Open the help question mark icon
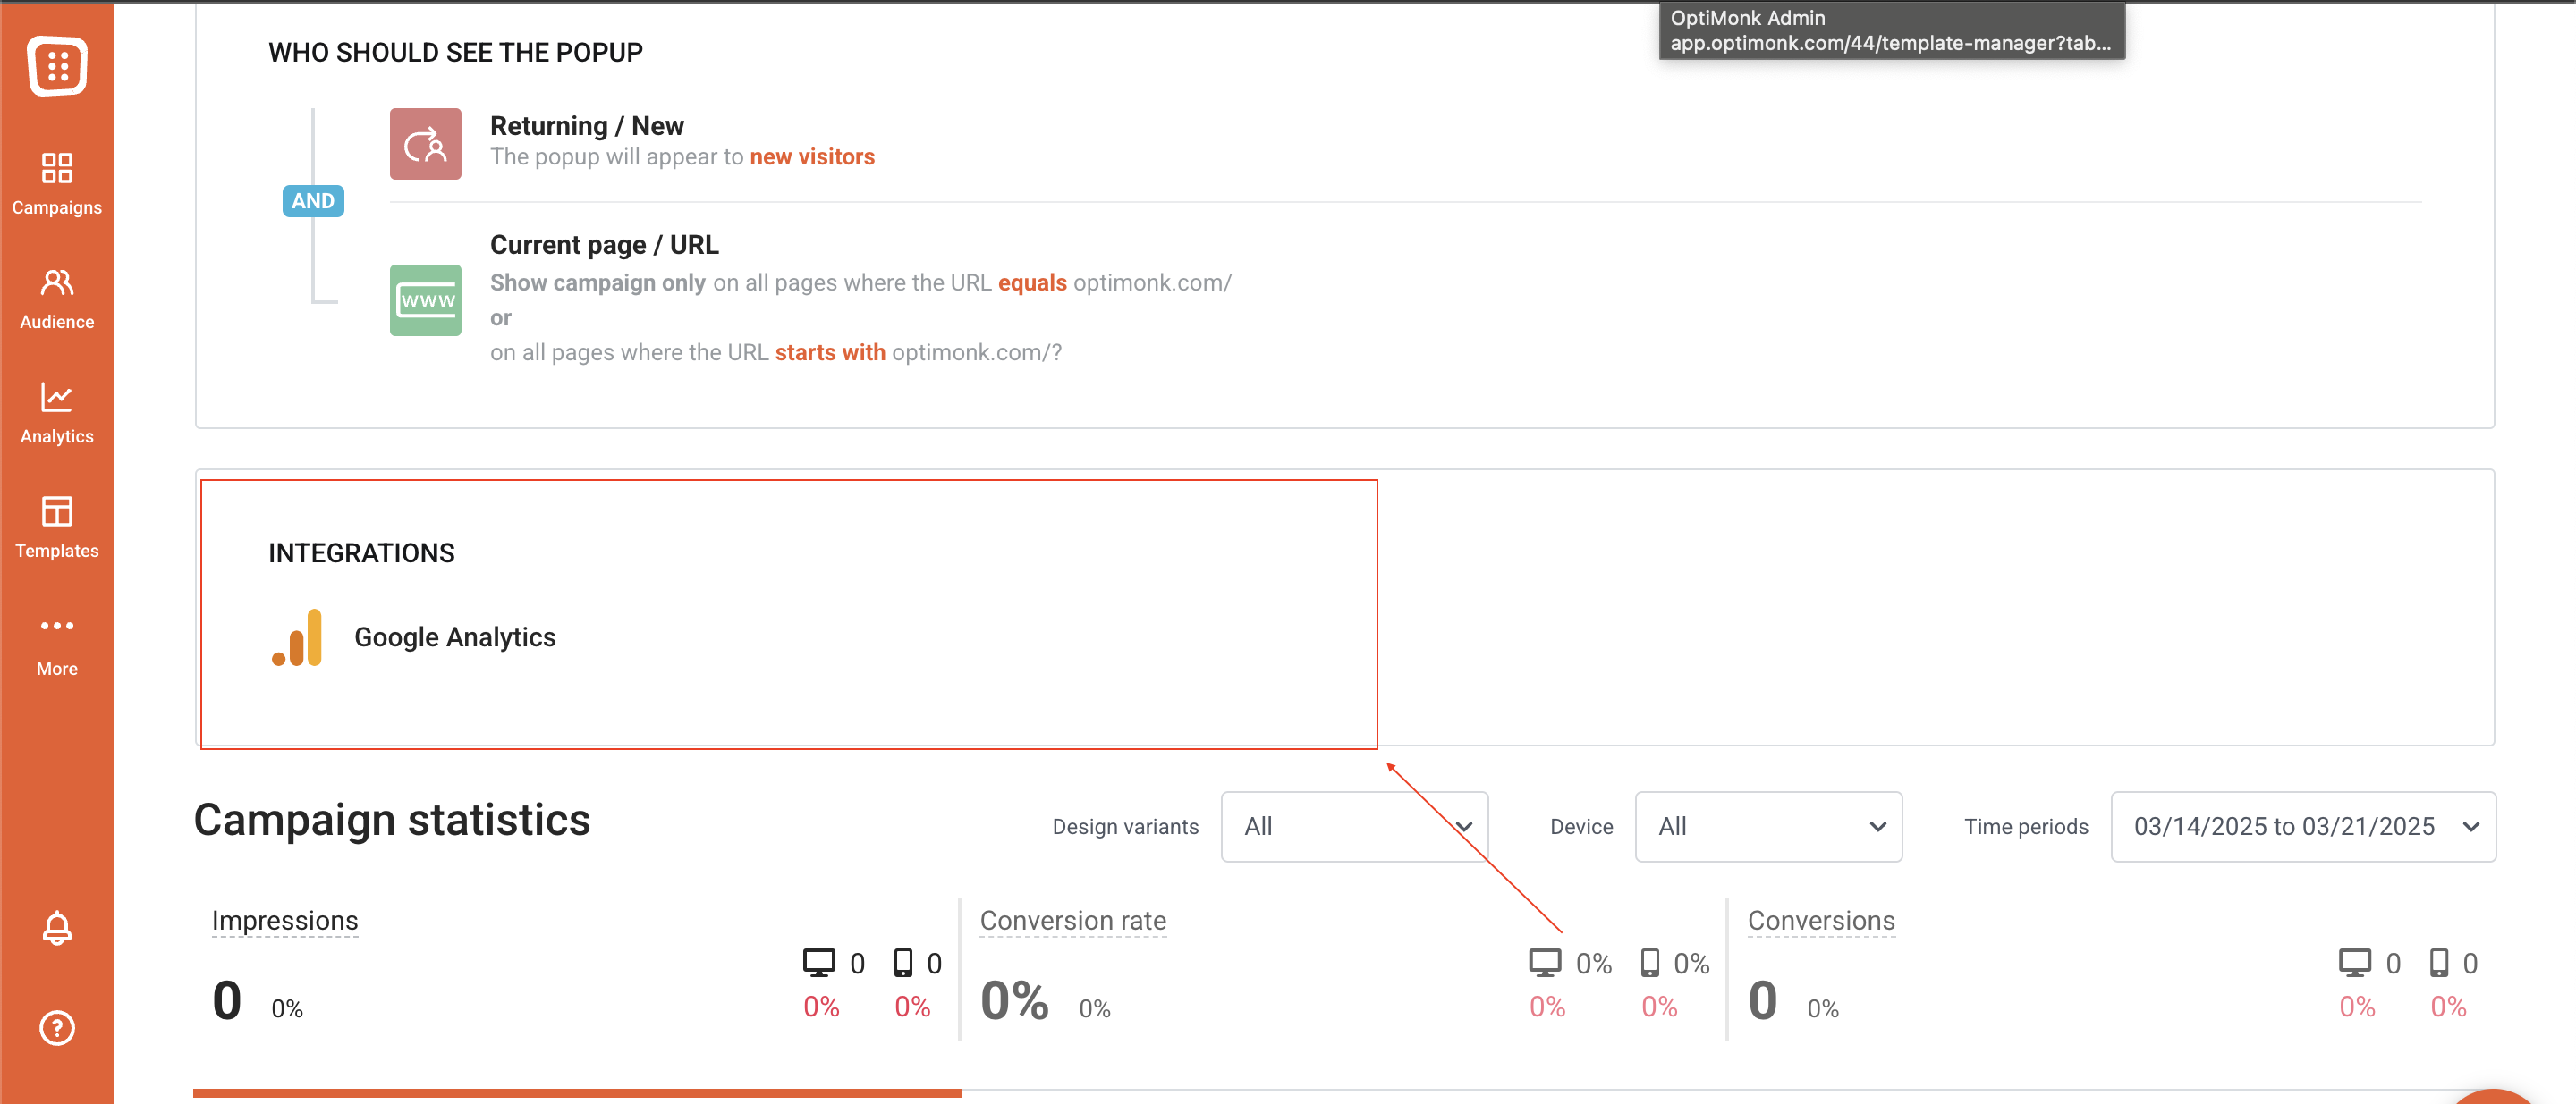This screenshot has width=2576, height=1104. [x=57, y=1028]
